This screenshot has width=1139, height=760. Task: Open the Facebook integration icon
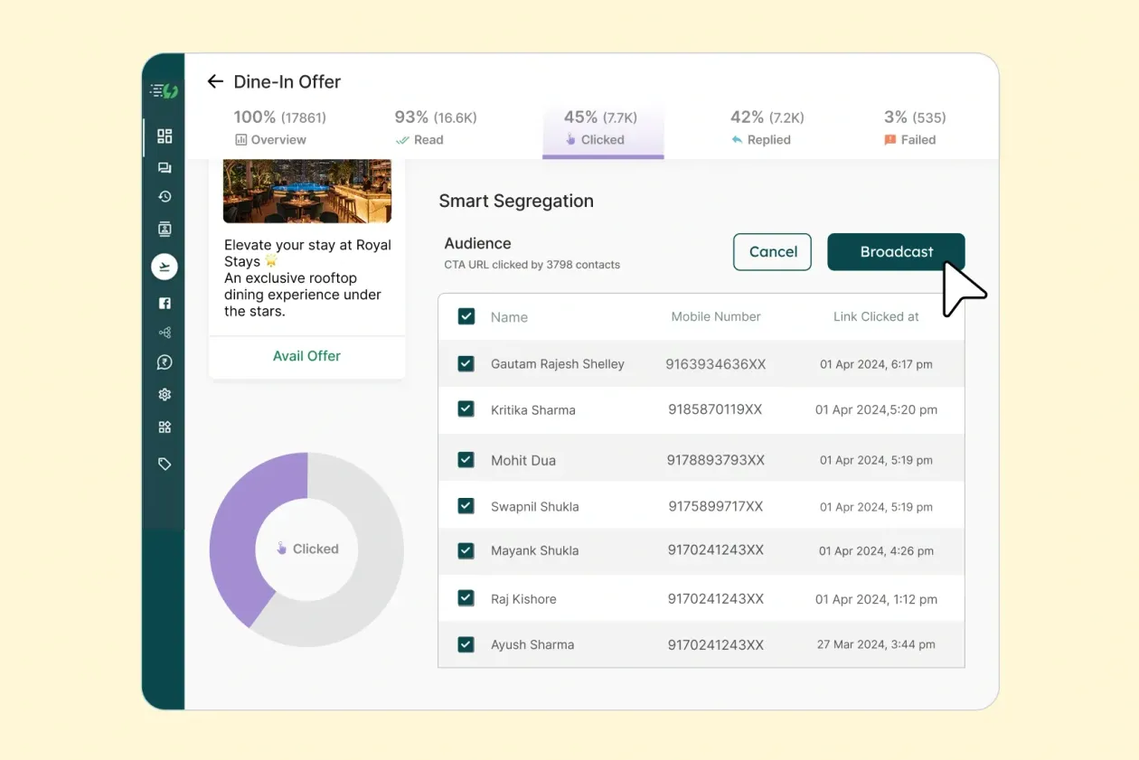click(165, 303)
